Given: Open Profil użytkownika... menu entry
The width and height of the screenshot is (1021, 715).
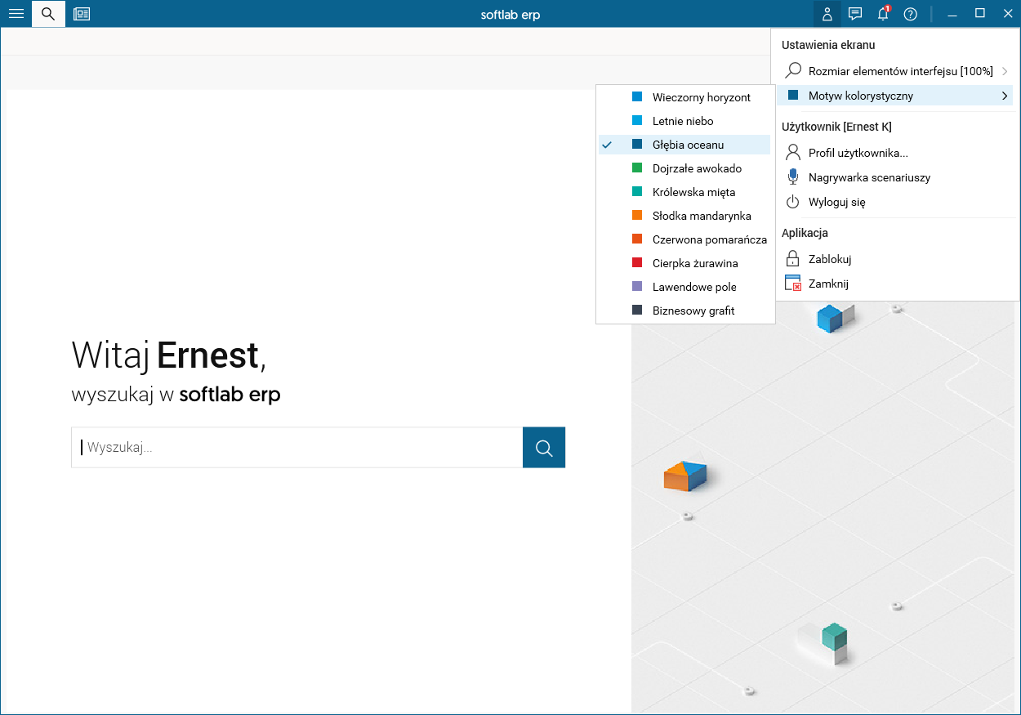Looking at the screenshot, I should tap(894, 153).
